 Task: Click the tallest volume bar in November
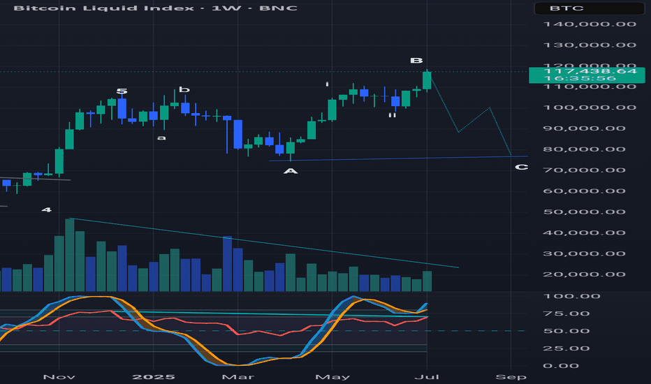click(x=70, y=255)
